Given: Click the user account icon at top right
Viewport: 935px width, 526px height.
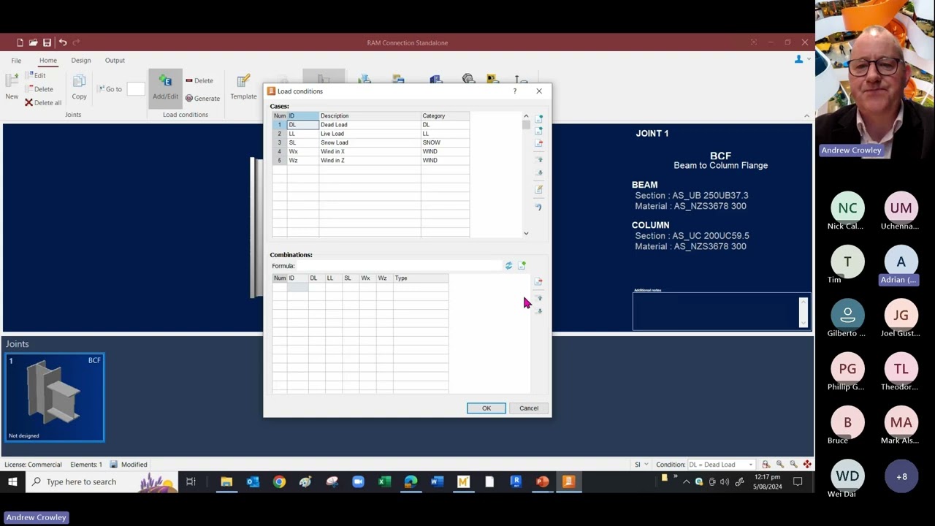Looking at the screenshot, I should (x=799, y=60).
